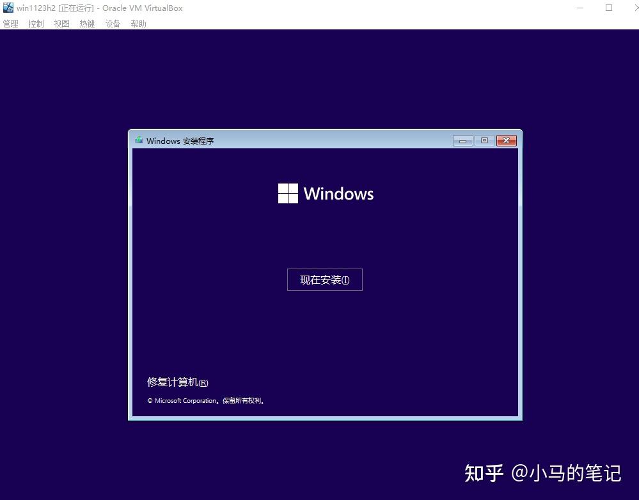Open the 视图 menu to change view
This screenshot has height=500, width=639.
[x=61, y=24]
